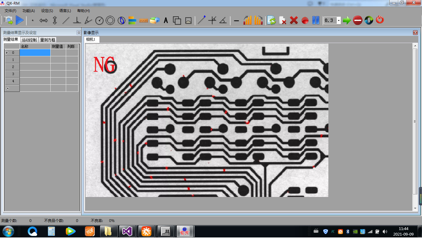
Task: Click the 相机1 camera tab
Action: (x=91, y=39)
